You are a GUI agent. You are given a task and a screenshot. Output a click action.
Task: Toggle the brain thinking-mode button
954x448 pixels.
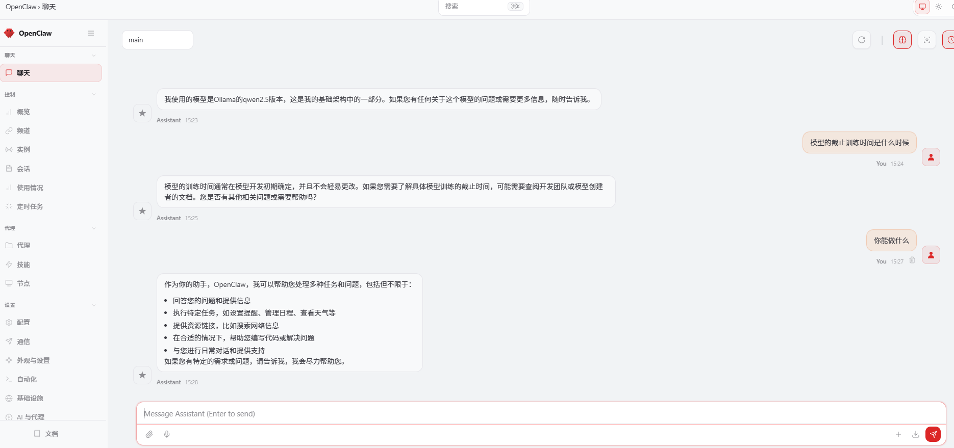[902, 40]
